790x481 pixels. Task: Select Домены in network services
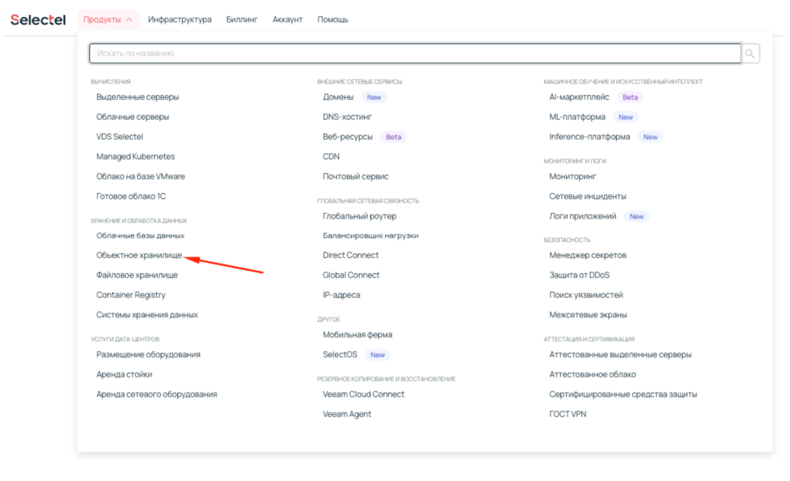(x=338, y=97)
